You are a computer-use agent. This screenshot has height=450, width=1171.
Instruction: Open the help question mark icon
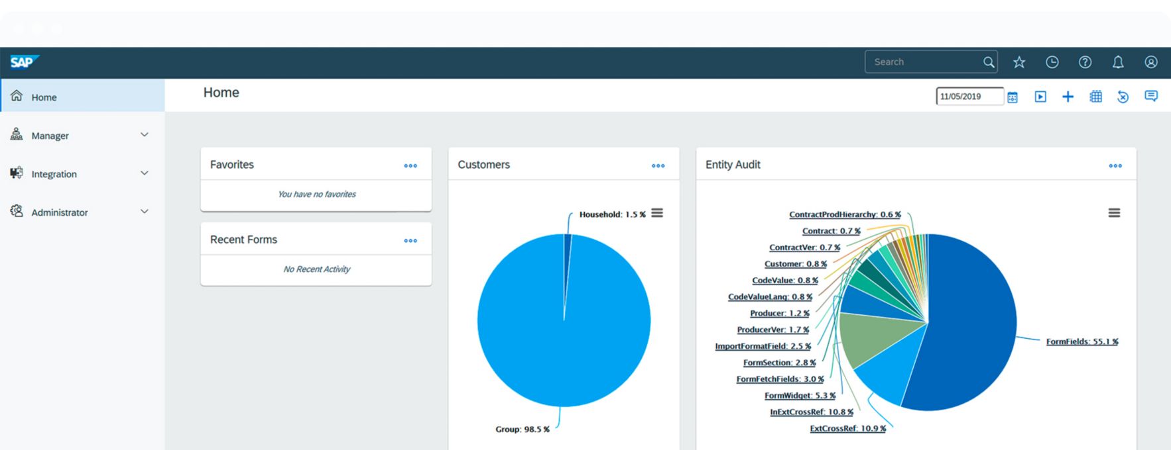pyautogui.click(x=1085, y=62)
